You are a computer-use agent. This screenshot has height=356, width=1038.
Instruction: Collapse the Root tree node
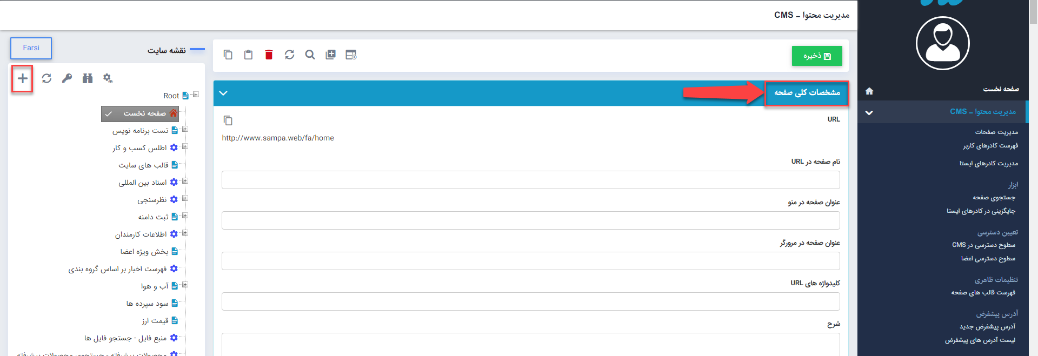click(196, 95)
